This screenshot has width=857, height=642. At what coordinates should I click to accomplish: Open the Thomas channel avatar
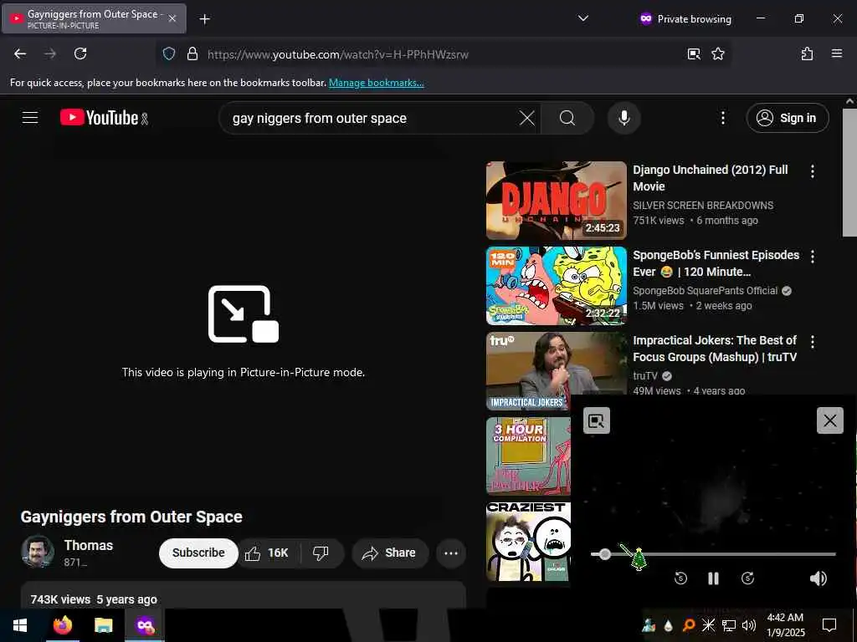point(37,552)
